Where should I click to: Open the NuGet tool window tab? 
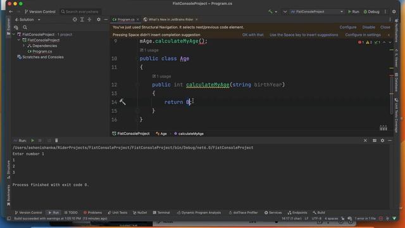tap(140, 213)
